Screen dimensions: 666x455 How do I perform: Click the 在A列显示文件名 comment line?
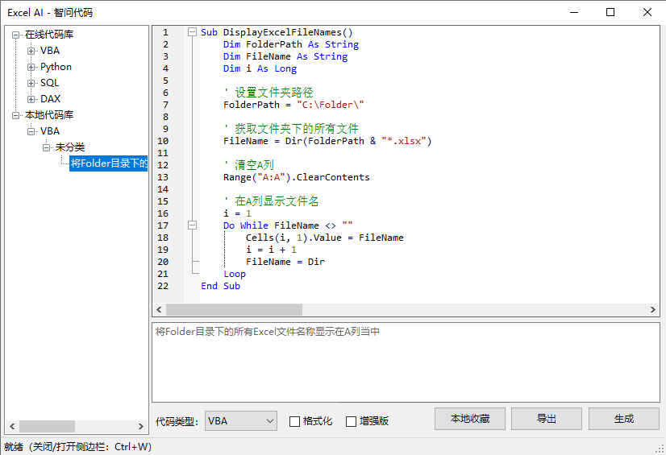(x=271, y=201)
